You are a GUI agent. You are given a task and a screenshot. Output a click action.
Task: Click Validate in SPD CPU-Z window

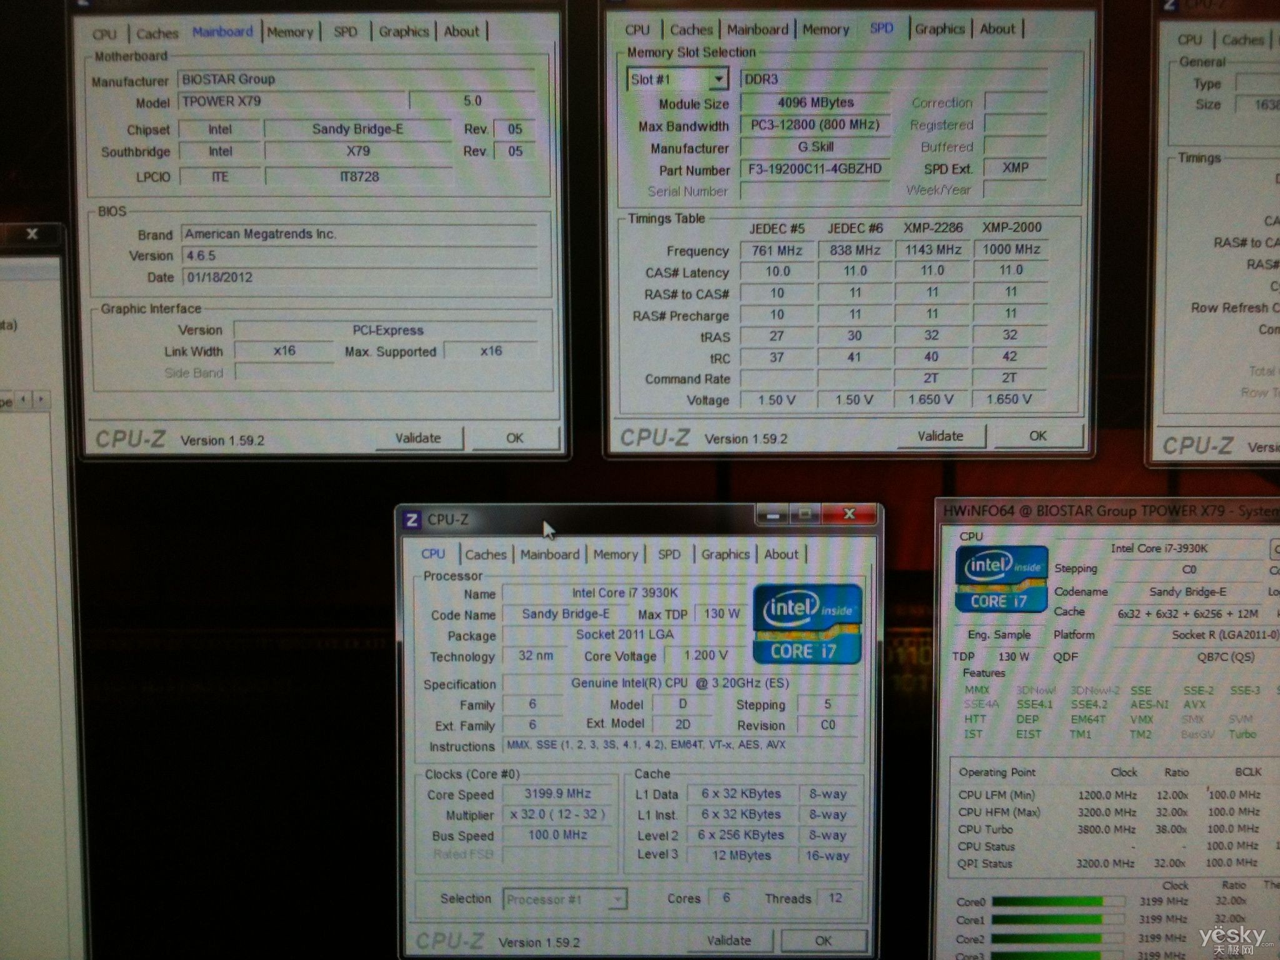tap(940, 436)
